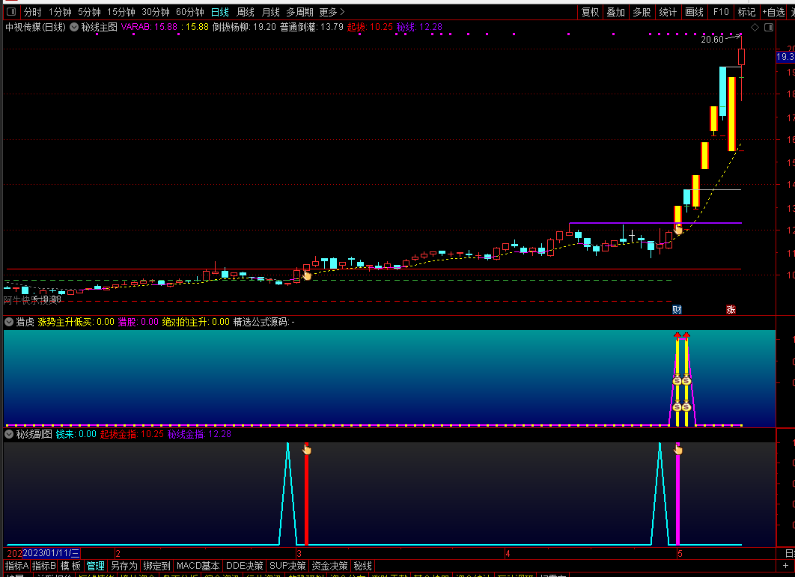The width and height of the screenshot is (795, 577).
Task: Click the 标记 mark button
Action: point(746,12)
